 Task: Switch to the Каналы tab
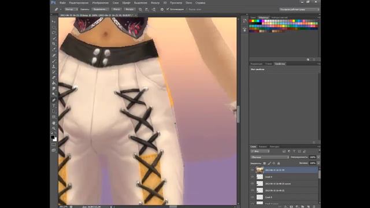tap(262, 147)
